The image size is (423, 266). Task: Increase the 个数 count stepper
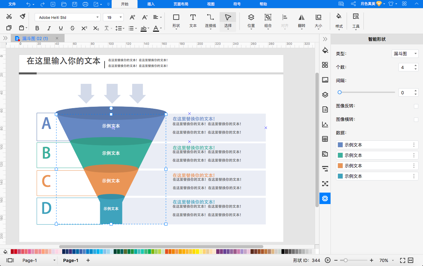[416, 65]
